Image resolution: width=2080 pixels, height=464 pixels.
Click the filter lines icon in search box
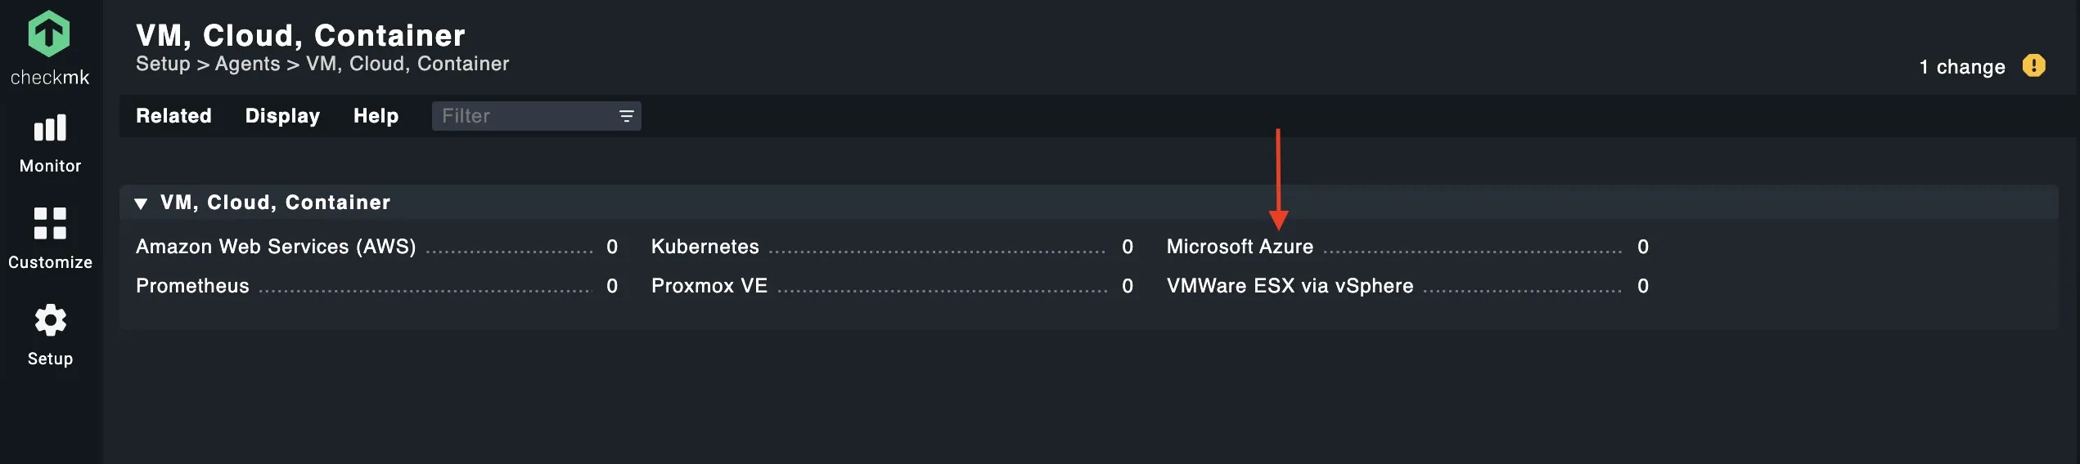(626, 116)
